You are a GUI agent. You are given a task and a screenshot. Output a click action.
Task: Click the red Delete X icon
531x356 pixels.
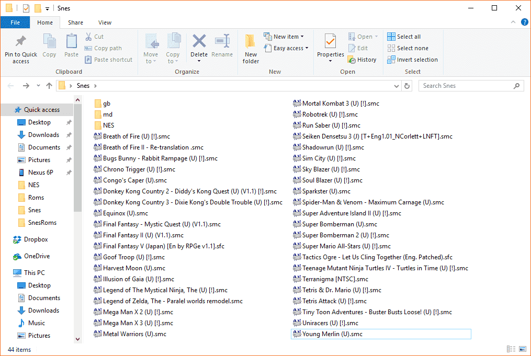(x=199, y=41)
